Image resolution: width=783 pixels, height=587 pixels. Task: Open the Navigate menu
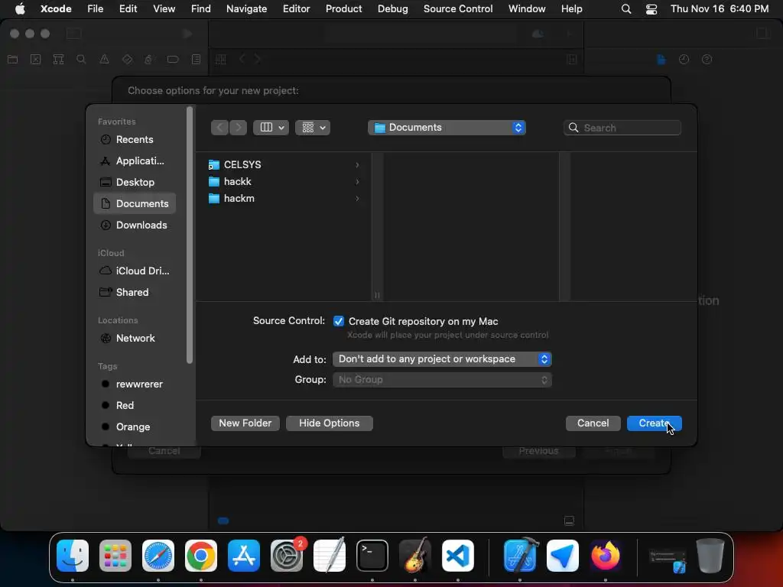(x=246, y=8)
